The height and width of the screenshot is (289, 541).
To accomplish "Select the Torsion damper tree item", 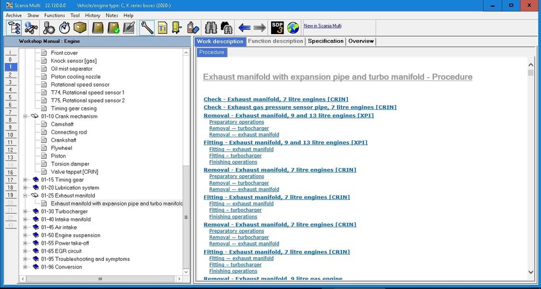I will point(70,164).
